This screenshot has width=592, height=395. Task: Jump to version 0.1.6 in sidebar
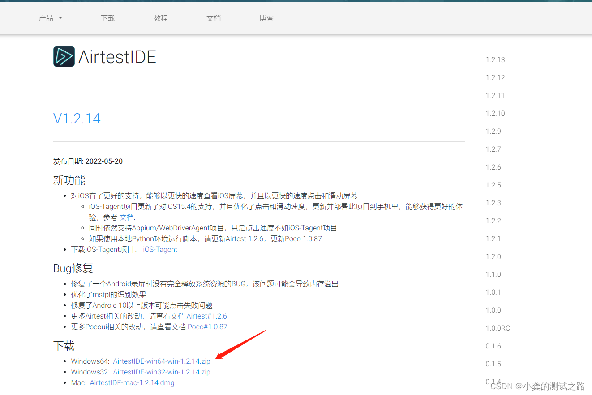tap(493, 346)
